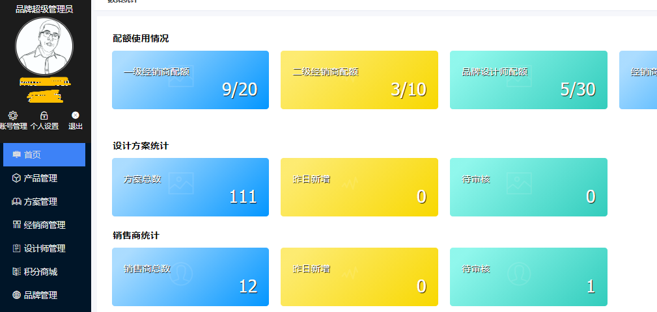Open the 二级经销商配额 3/10 card
The image size is (657, 312).
tap(359, 80)
